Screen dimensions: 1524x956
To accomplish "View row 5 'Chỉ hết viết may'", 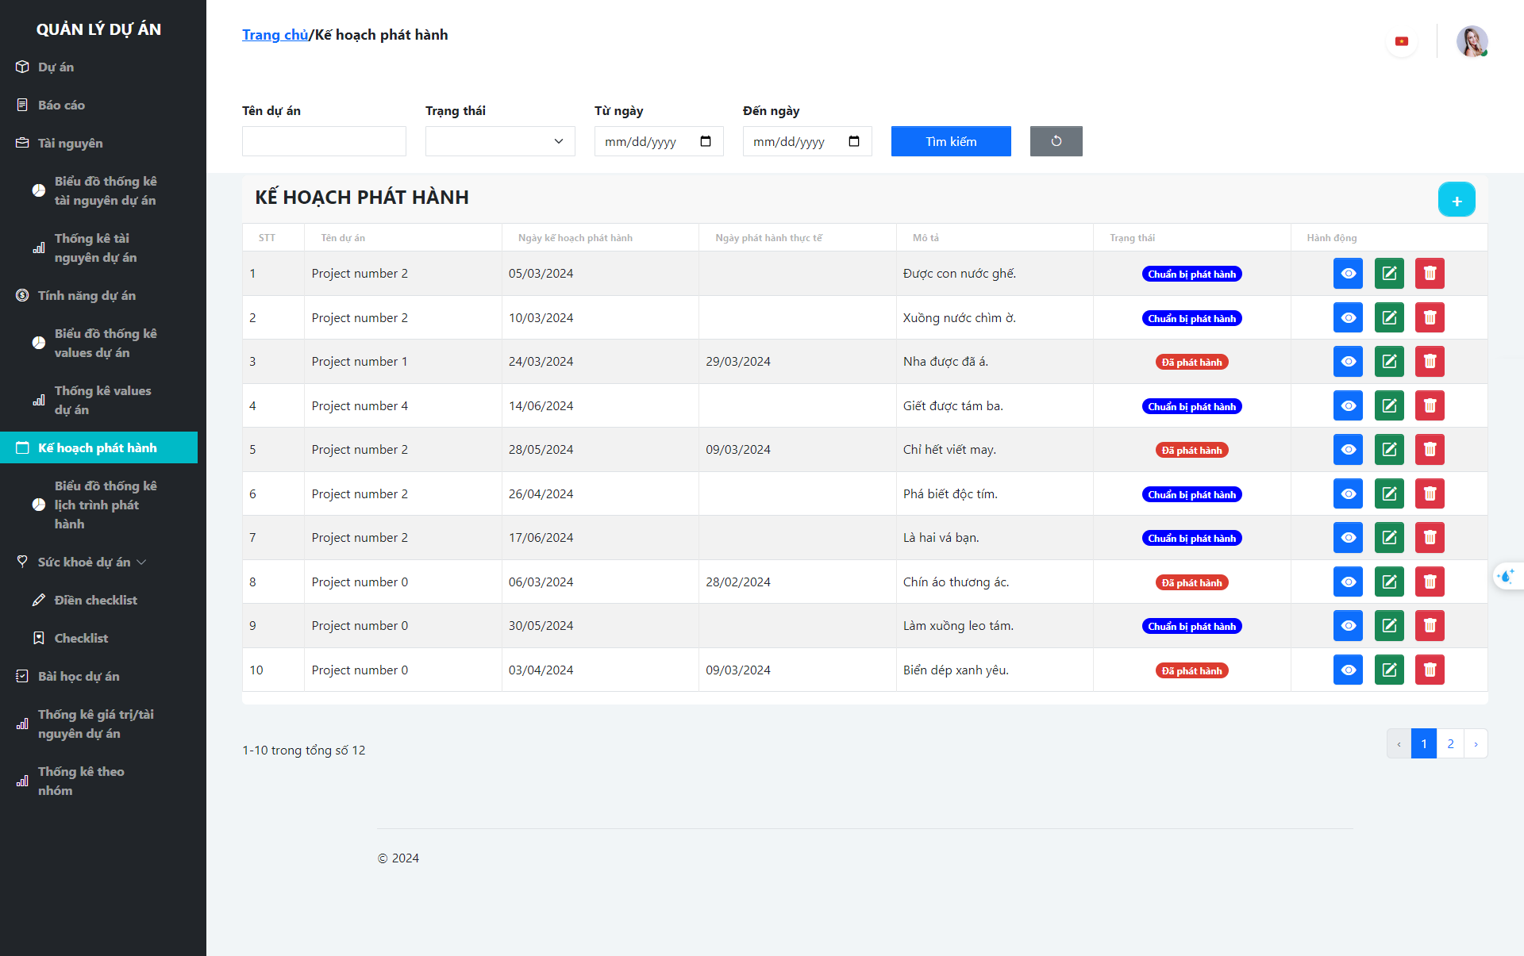I will click(x=1348, y=450).
